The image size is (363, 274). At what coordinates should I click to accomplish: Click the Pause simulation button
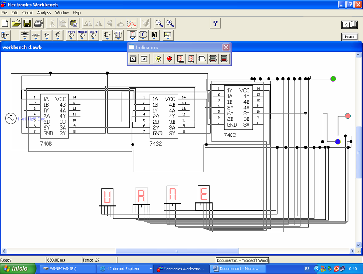[x=350, y=37]
